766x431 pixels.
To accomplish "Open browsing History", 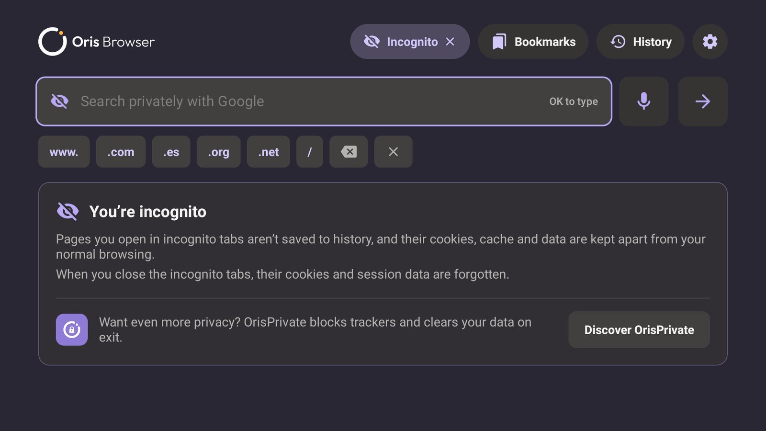I will pyautogui.click(x=640, y=42).
